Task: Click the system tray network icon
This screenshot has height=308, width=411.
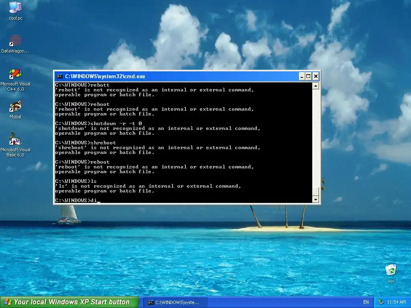Action: [381, 302]
